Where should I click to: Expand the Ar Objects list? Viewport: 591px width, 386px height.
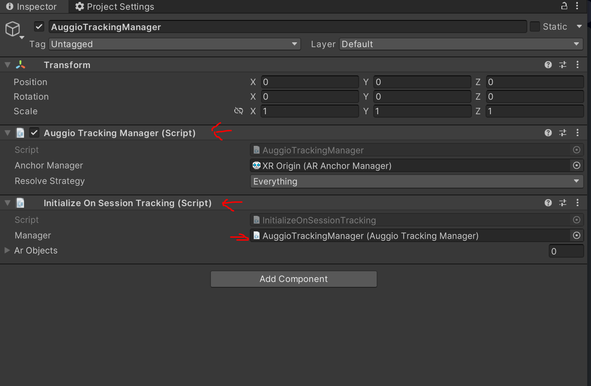point(7,250)
